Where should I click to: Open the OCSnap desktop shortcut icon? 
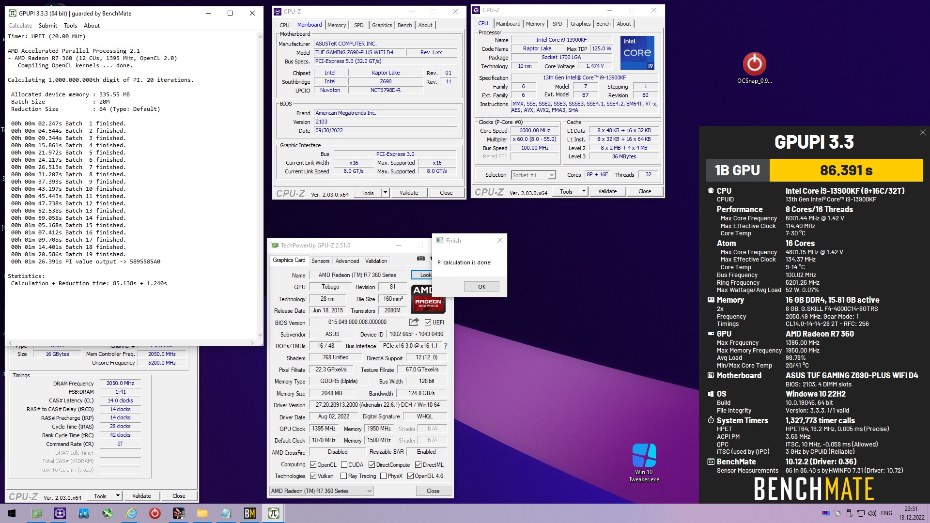point(754,68)
